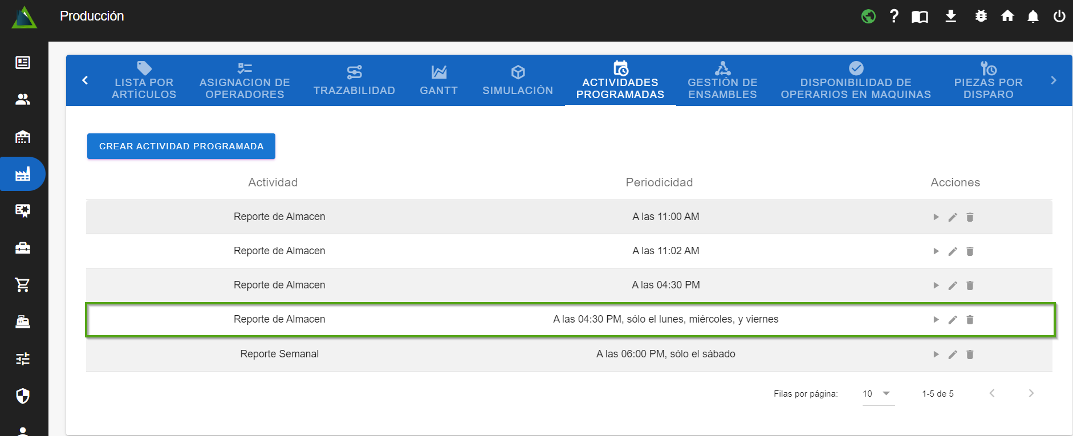The width and height of the screenshot is (1073, 436).
Task: Click the download icon in top bar
Action: (x=950, y=17)
